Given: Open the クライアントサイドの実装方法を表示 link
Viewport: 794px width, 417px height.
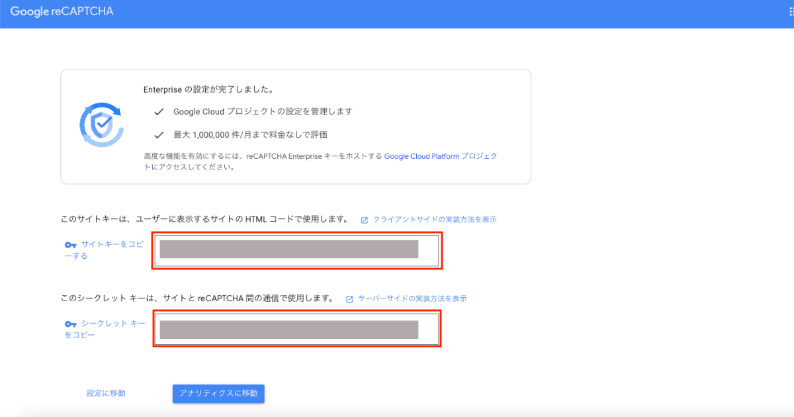Looking at the screenshot, I should click(x=434, y=220).
